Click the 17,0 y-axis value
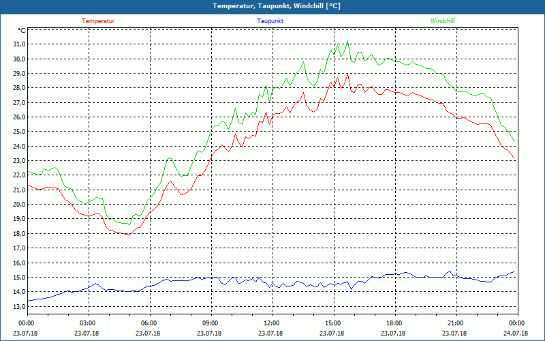The width and height of the screenshot is (545, 341). click(x=19, y=248)
